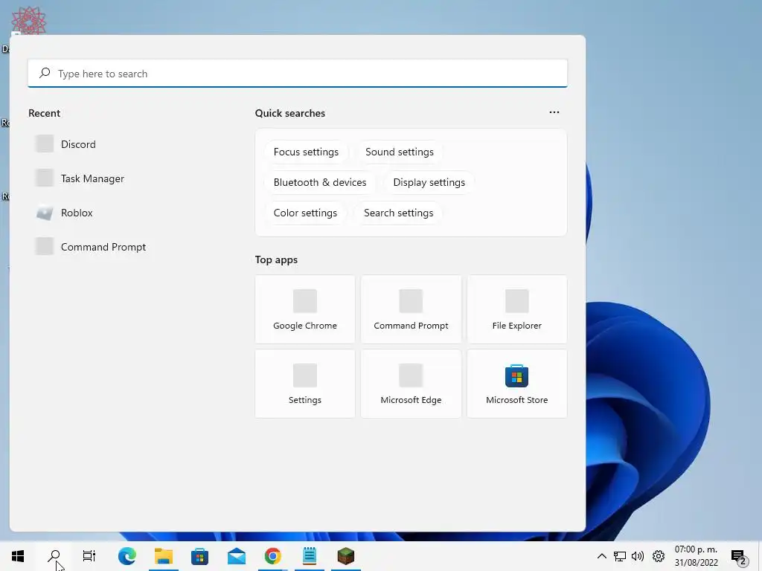
Task: Click the Roblox icon in Recent
Action: (x=44, y=213)
